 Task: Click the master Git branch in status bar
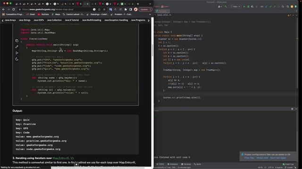(289, 168)
